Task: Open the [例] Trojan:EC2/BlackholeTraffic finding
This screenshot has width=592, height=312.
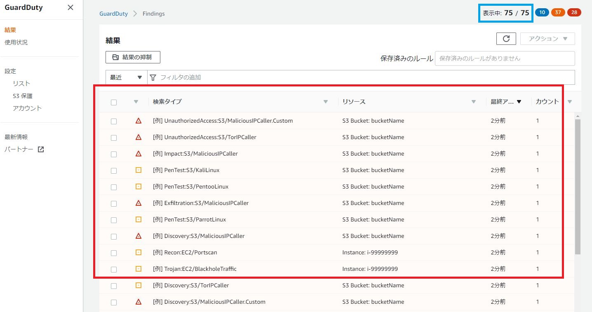Action: [x=195, y=269]
